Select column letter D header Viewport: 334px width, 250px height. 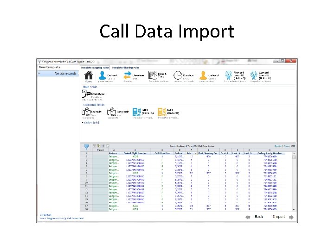(x=162, y=150)
